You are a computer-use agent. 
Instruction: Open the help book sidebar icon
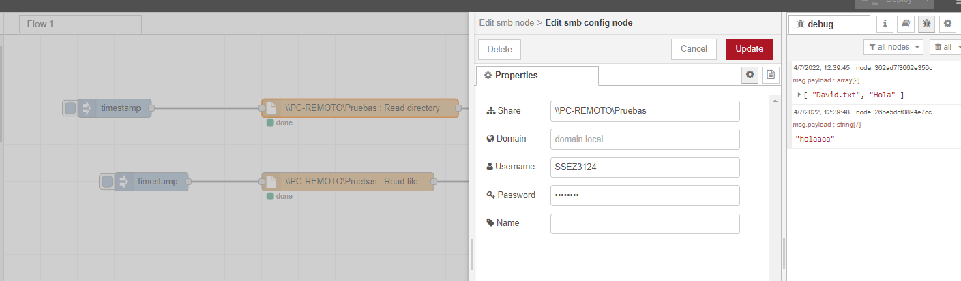tap(905, 24)
